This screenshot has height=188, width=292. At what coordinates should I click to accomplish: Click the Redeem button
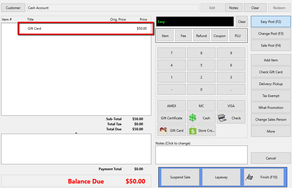(279, 8)
